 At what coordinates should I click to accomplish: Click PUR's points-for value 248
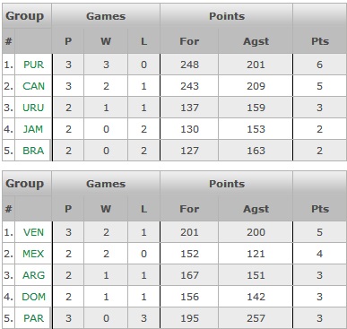click(x=189, y=65)
